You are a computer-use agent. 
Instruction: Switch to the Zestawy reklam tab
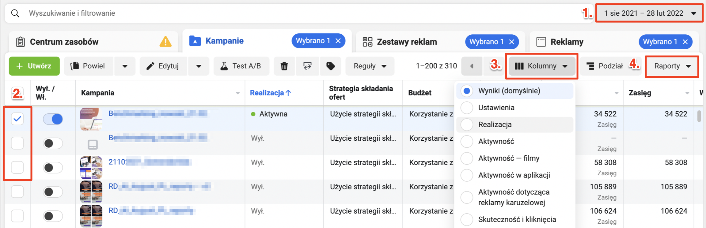[407, 42]
